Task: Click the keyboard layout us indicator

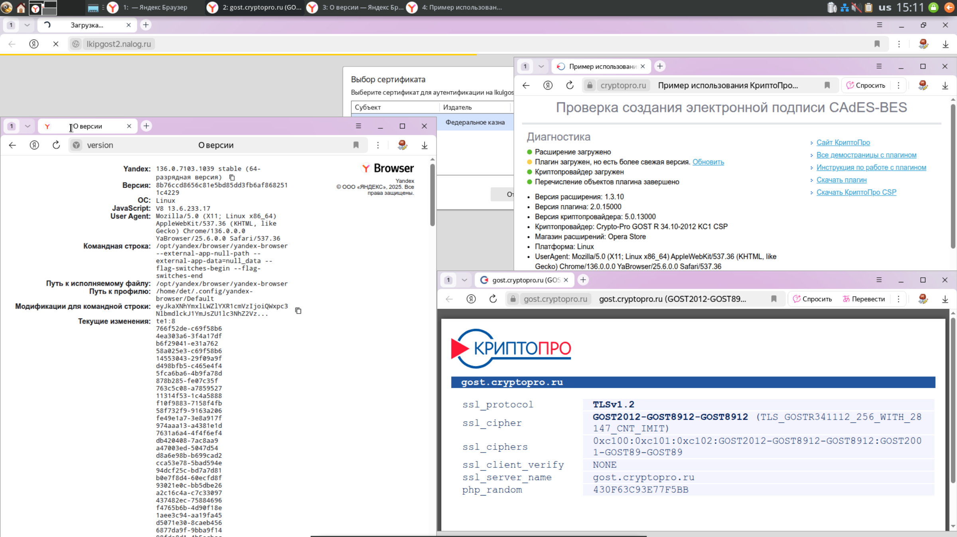Action: 885,7
